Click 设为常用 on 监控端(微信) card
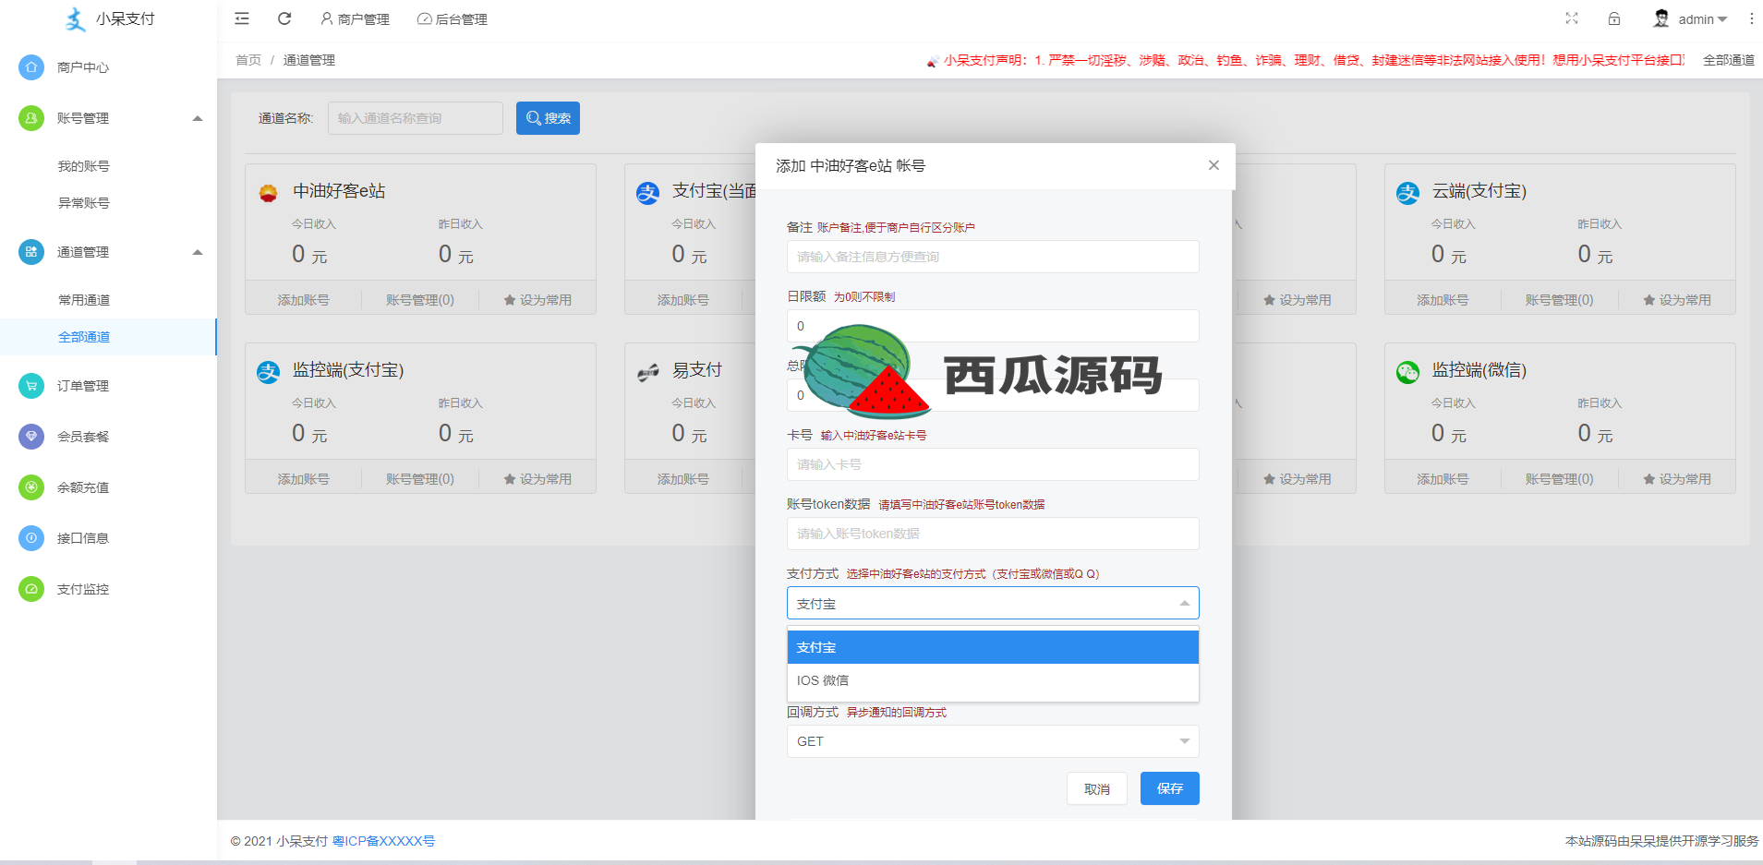The image size is (1763, 865). [1677, 479]
